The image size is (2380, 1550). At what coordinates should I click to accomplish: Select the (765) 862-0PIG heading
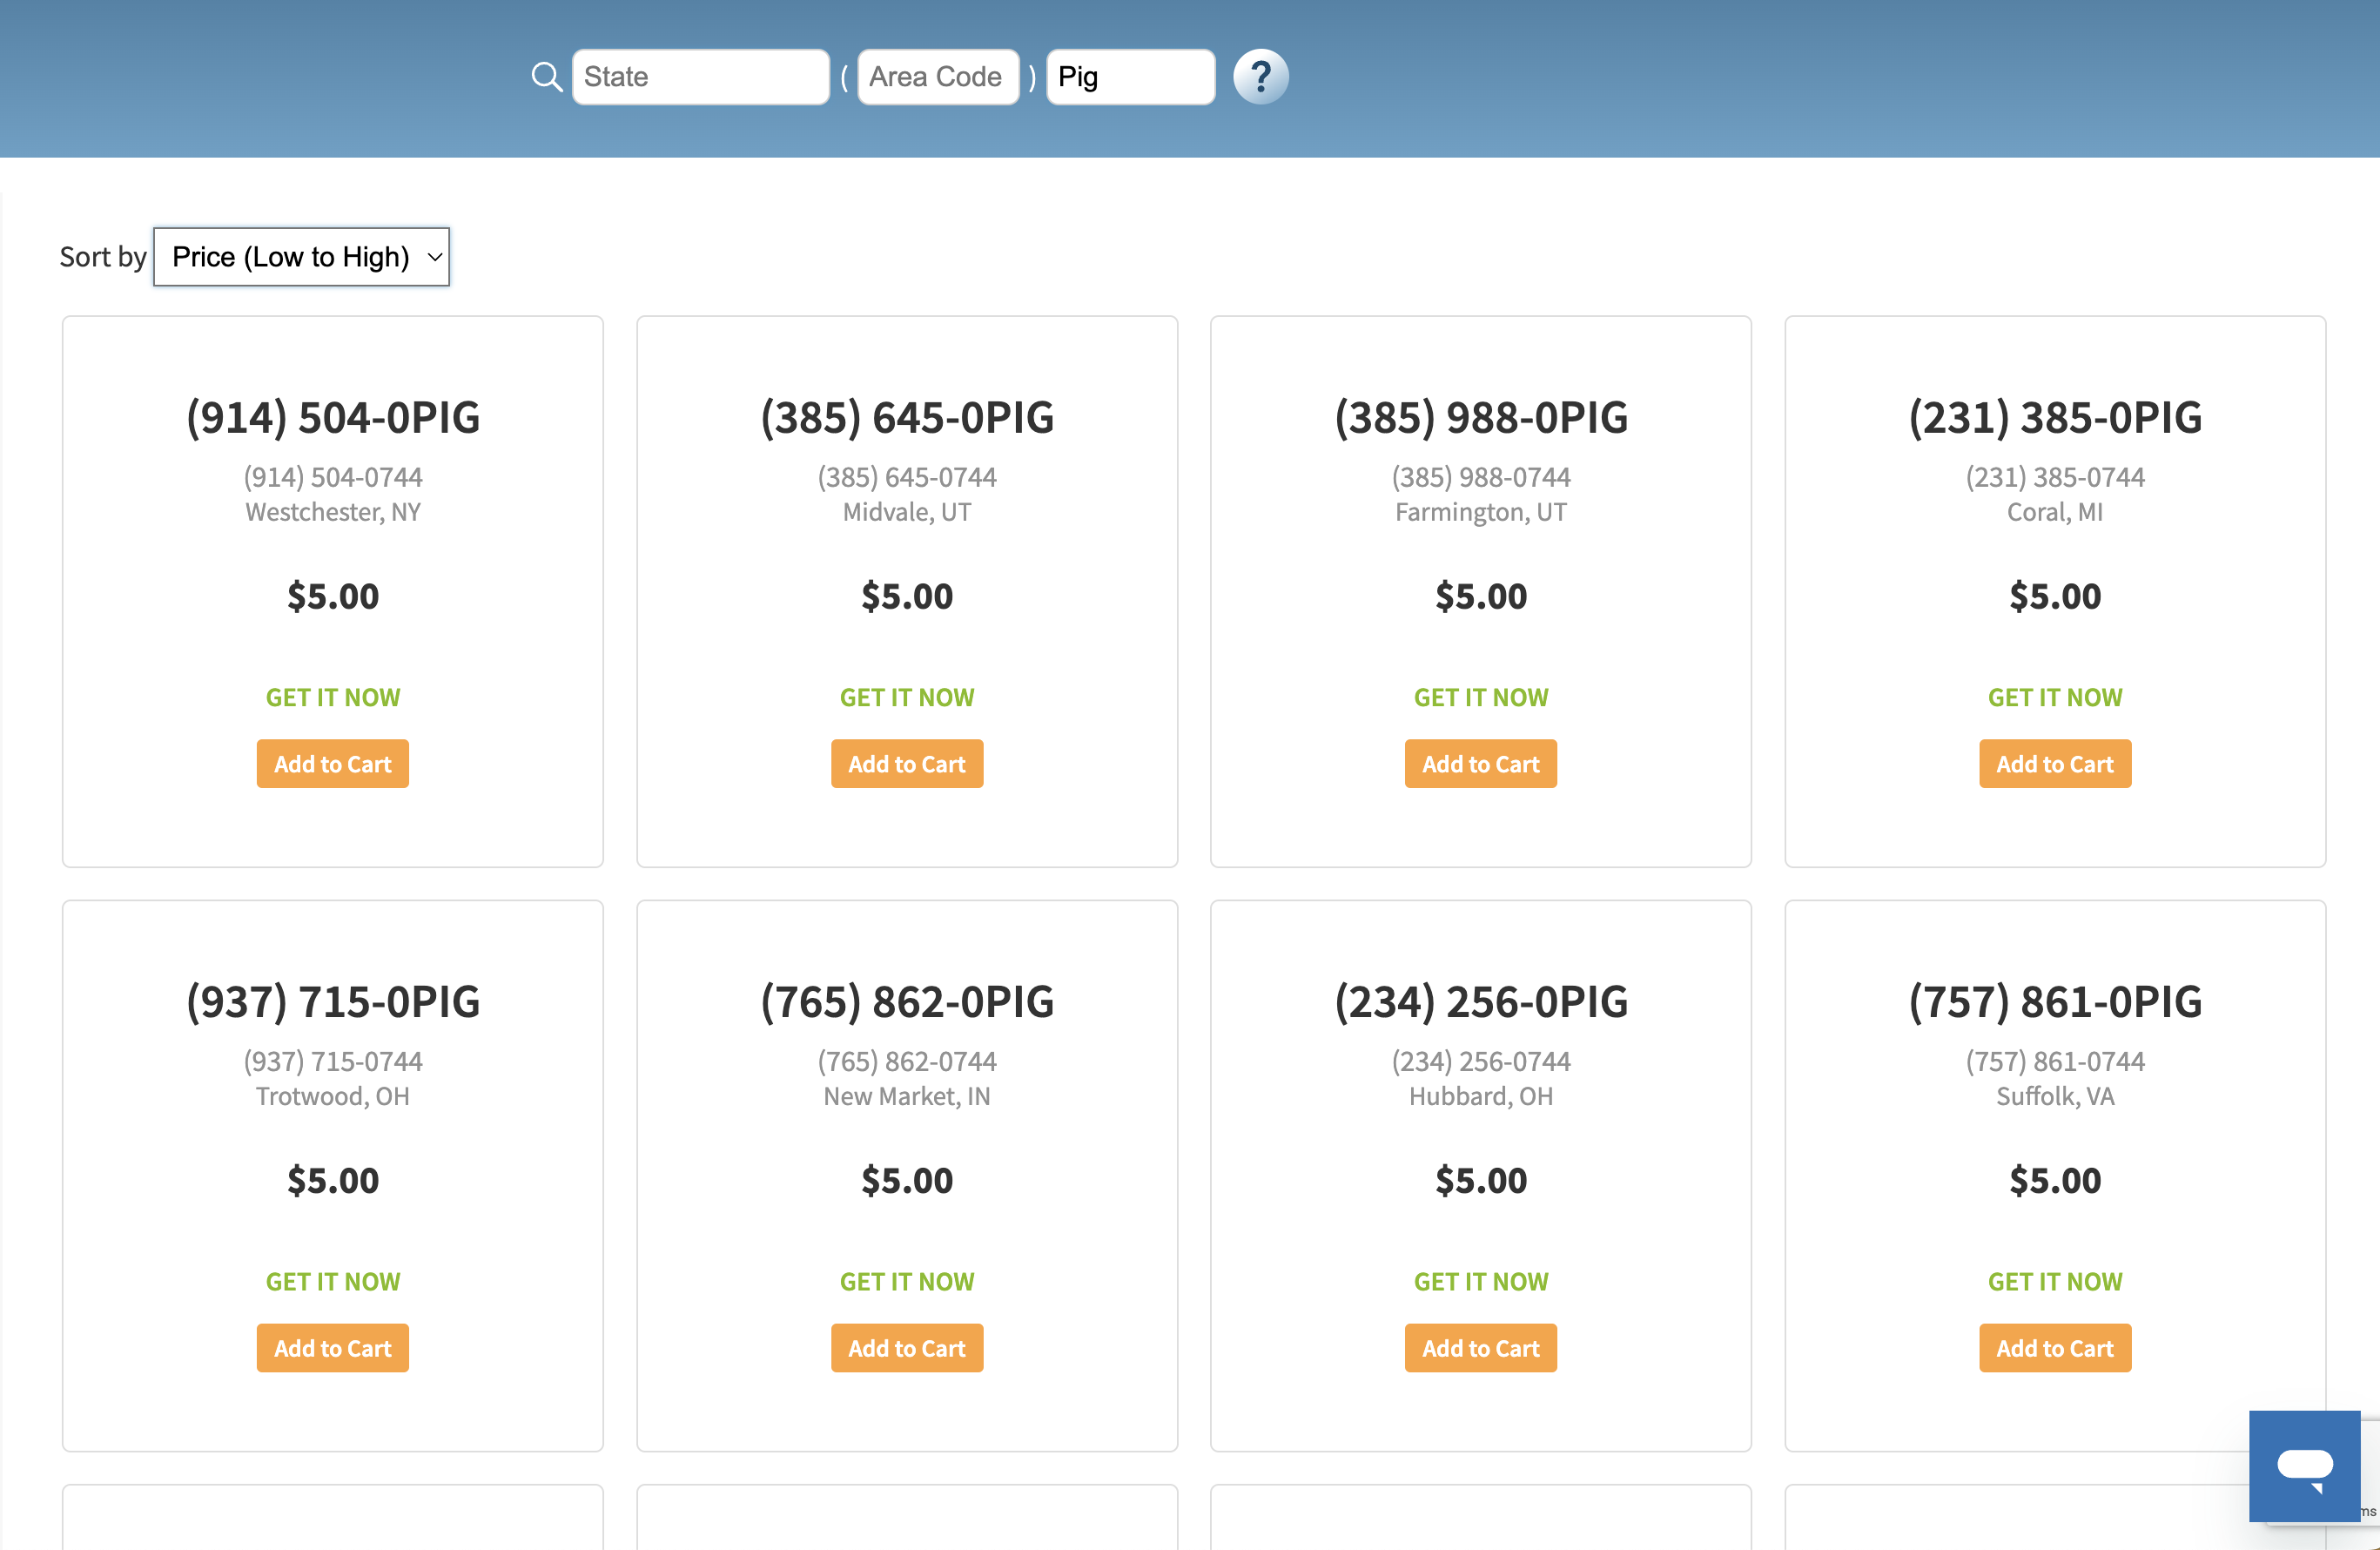pyautogui.click(x=907, y=1001)
